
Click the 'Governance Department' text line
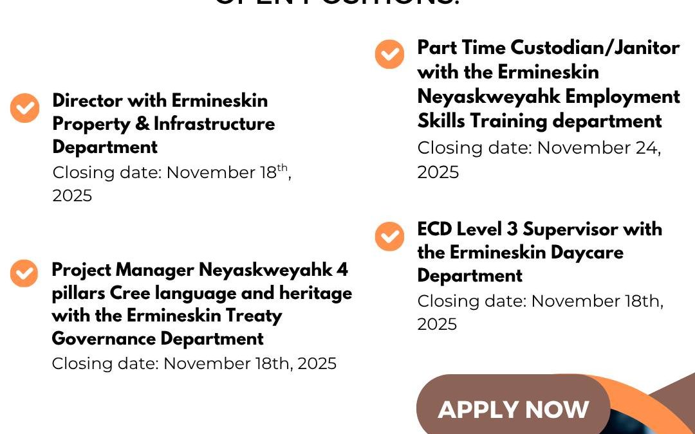click(x=158, y=339)
